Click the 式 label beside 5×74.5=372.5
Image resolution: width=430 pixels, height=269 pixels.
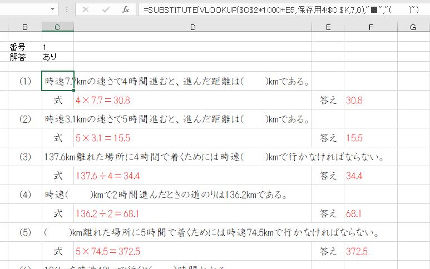(58, 251)
